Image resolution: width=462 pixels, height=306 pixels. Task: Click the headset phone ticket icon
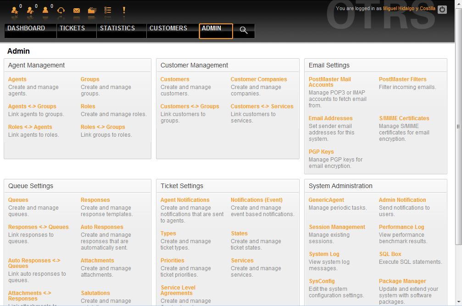(61, 10)
